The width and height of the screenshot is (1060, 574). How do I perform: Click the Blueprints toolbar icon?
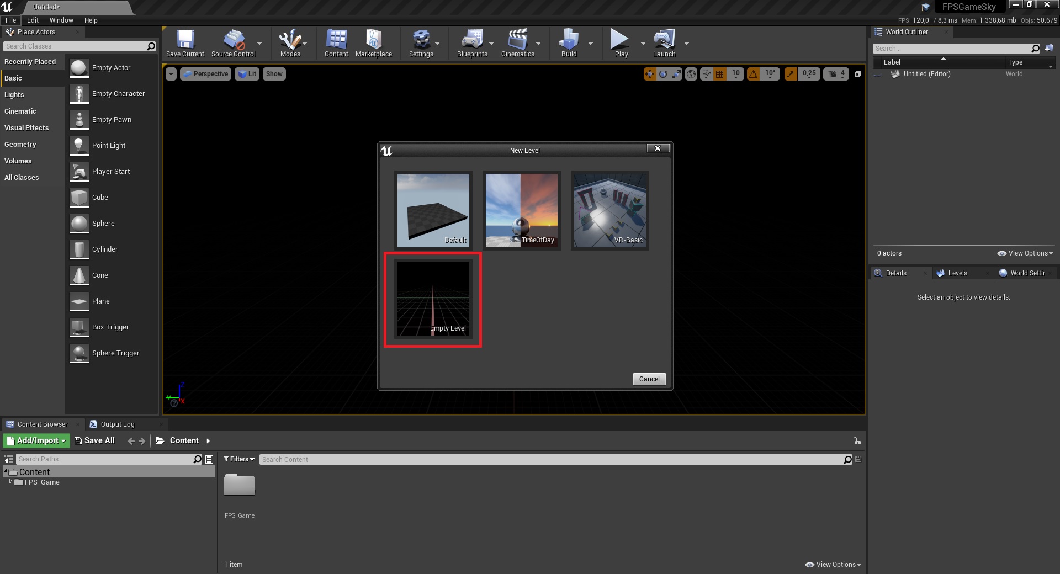[x=472, y=43]
